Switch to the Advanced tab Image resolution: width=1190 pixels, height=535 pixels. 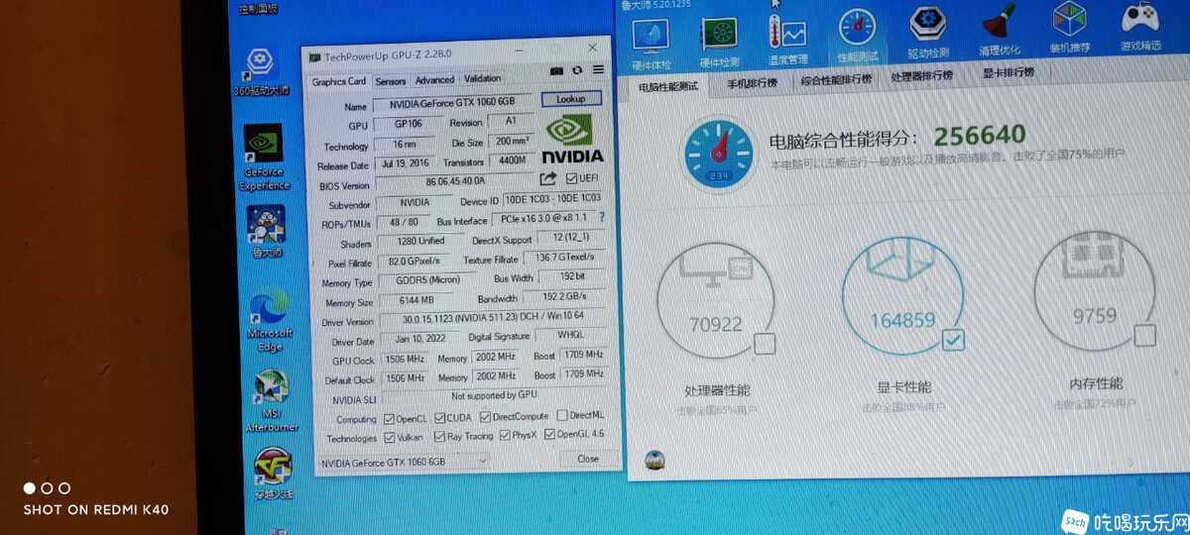click(434, 79)
